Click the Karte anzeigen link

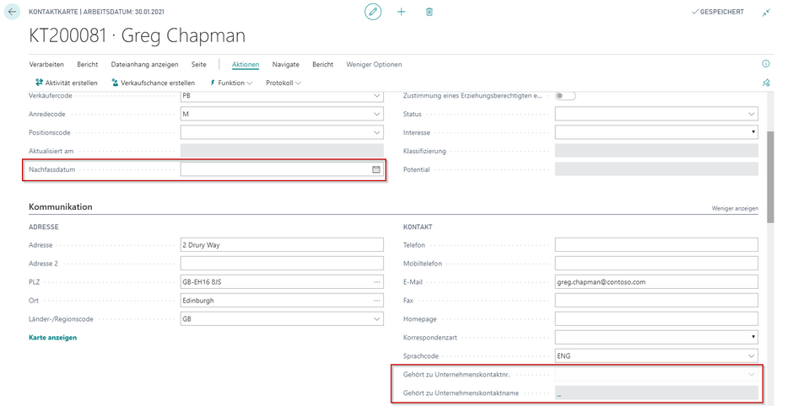point(52,338)
